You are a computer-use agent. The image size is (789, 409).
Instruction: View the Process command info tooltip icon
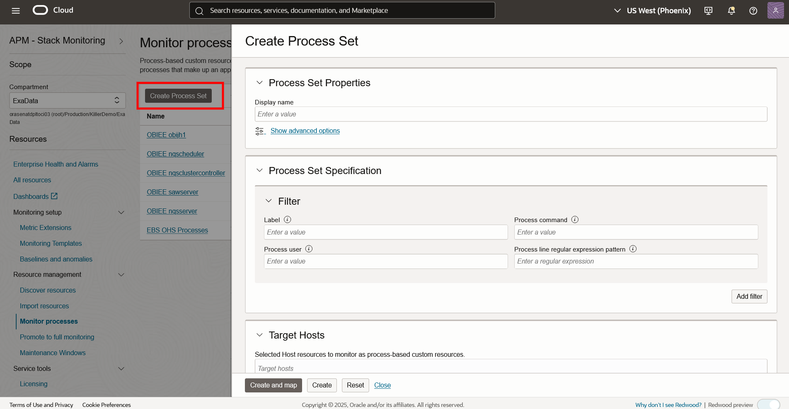[x=574, y=220]
